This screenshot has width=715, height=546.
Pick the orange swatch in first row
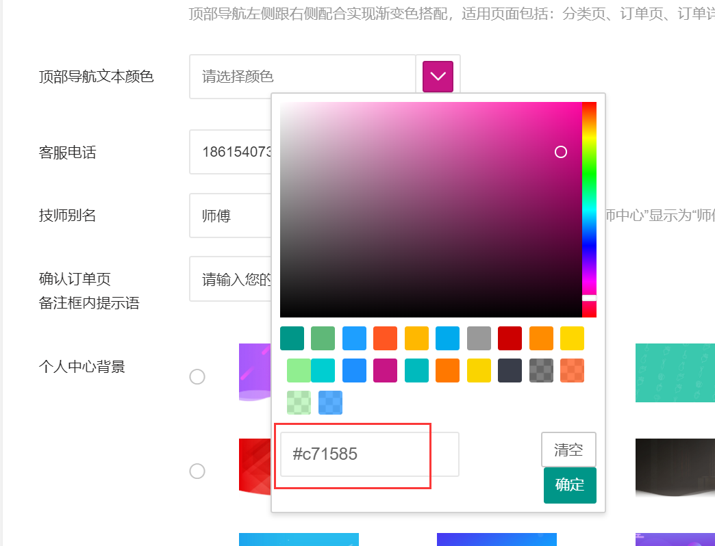(x=541, y=339)
